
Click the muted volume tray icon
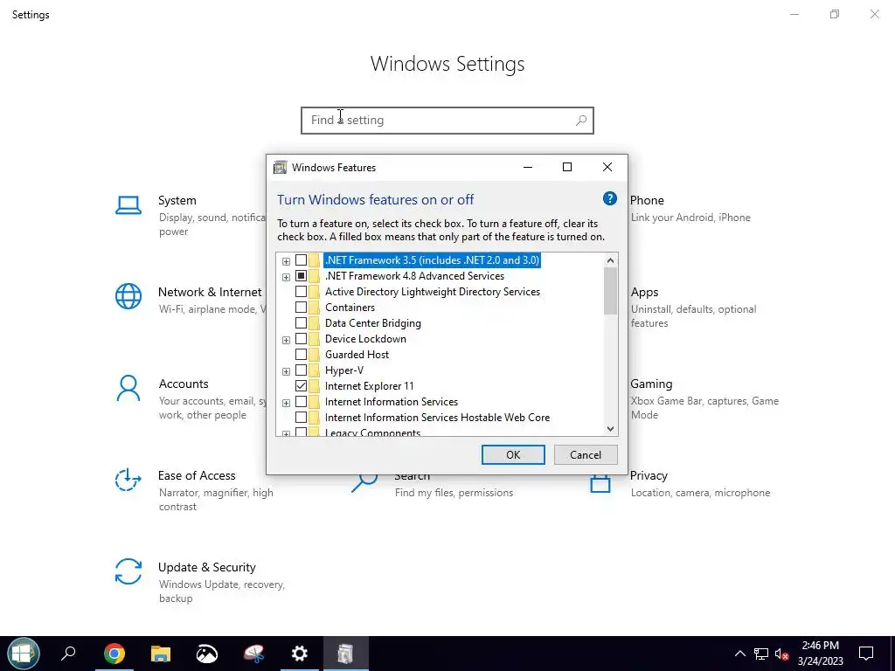782,654
